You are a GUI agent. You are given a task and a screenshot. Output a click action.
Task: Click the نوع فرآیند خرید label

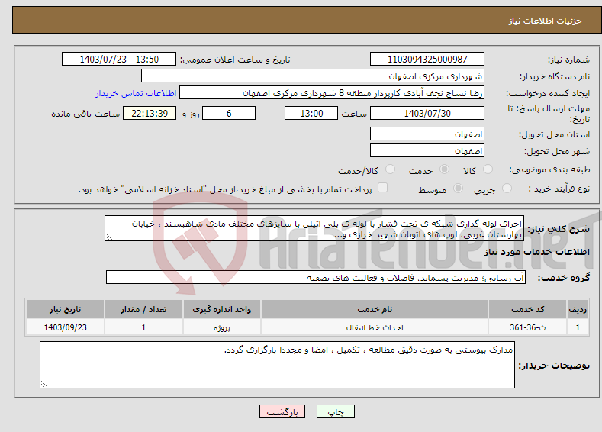tap(559, 189)
